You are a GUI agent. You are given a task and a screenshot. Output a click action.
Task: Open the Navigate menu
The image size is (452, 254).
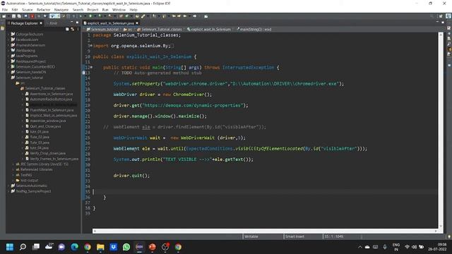tap(61, 10)
